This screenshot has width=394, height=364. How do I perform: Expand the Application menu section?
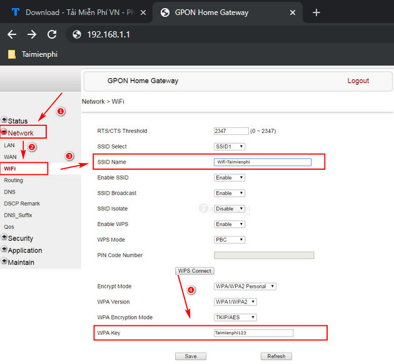click(x=22, y=250)
